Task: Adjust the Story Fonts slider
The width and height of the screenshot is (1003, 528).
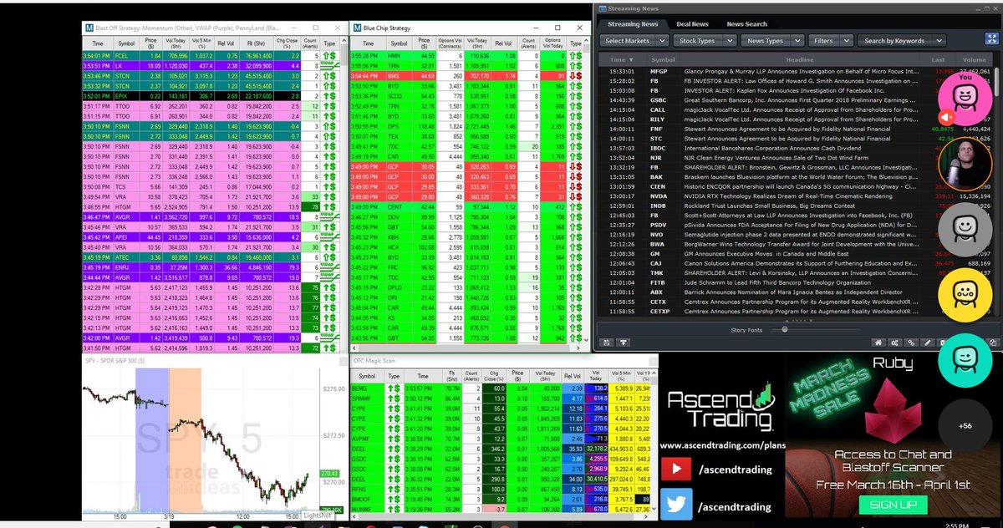Action: click(x=784, y=329)
